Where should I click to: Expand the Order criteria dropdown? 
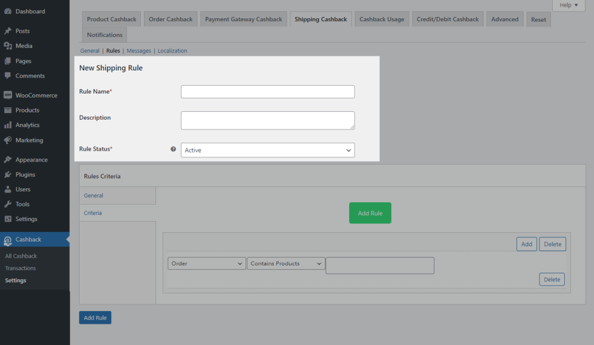click(207, 264)
